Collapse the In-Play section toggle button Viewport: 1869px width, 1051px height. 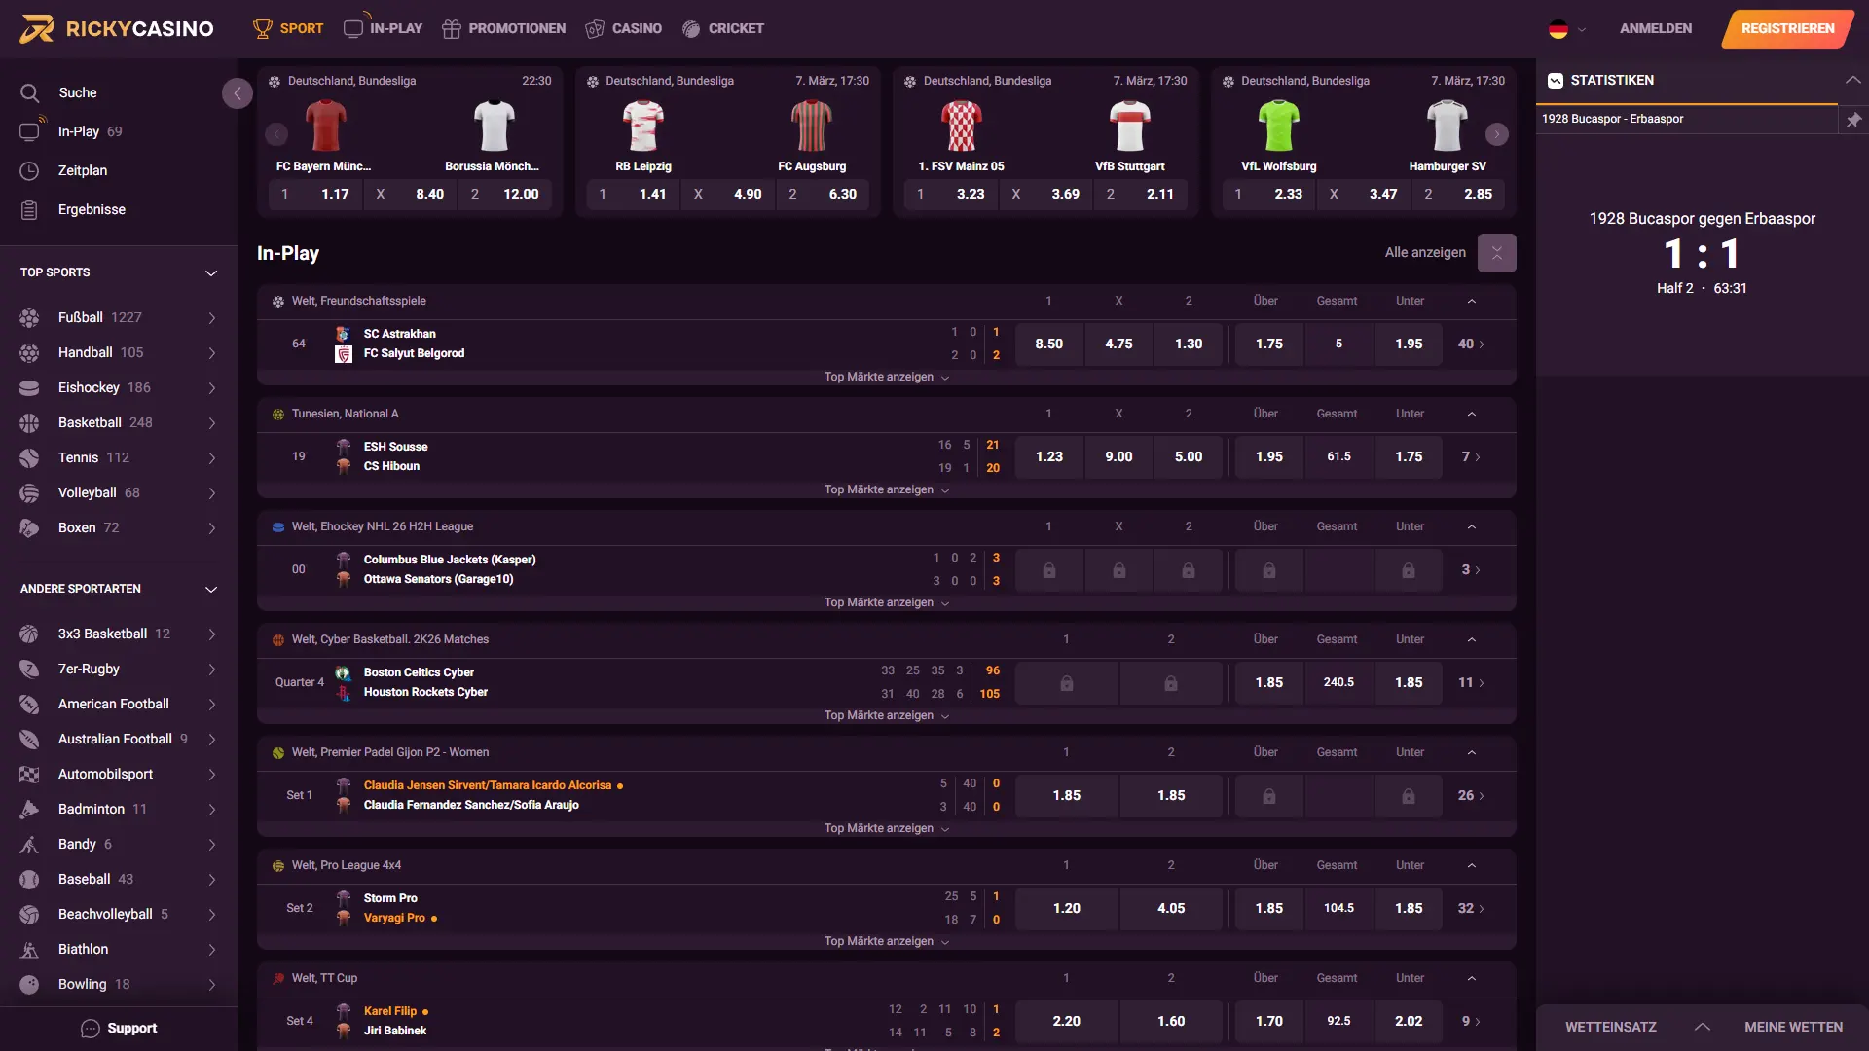1496,253
